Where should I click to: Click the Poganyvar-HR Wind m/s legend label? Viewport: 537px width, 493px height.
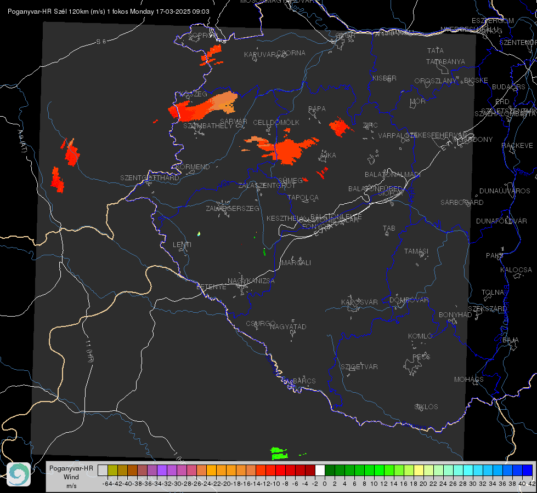(x=71, y=477)
